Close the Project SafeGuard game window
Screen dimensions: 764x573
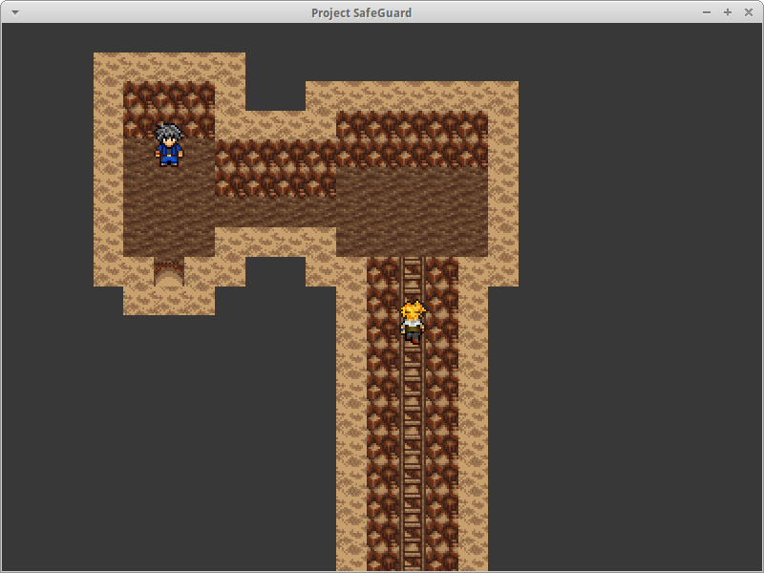tap(749, 12)
